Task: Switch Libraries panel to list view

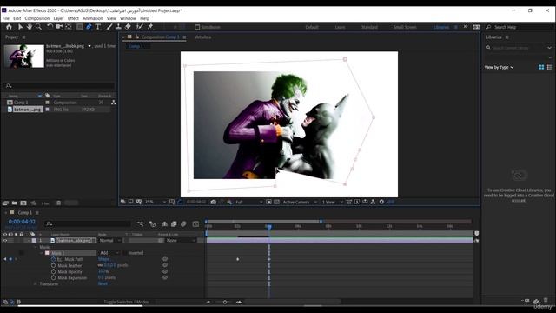Action: tap(549, 67)
